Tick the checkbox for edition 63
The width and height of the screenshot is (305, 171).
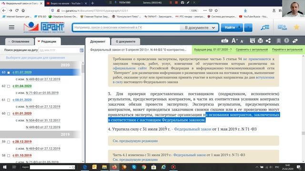pos(9,73)
